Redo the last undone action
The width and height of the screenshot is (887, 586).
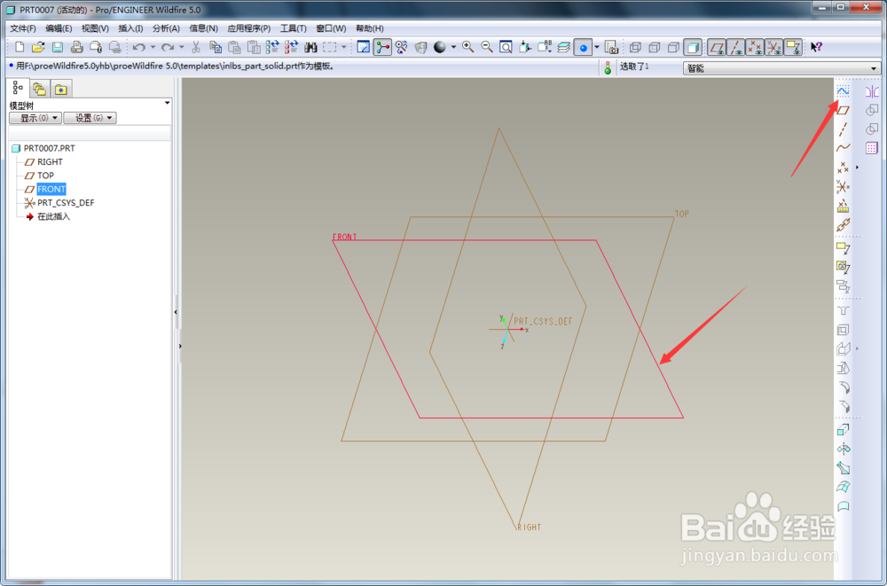pos(168,47)
